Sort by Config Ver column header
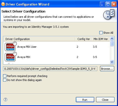Screen dimensions: 118x106 click(83, 39)
